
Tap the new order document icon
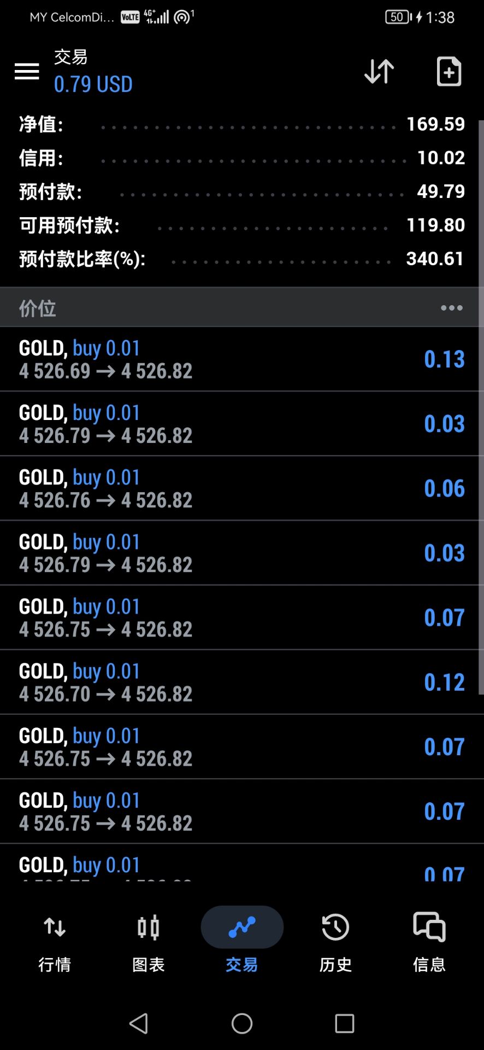pos(449,71)
